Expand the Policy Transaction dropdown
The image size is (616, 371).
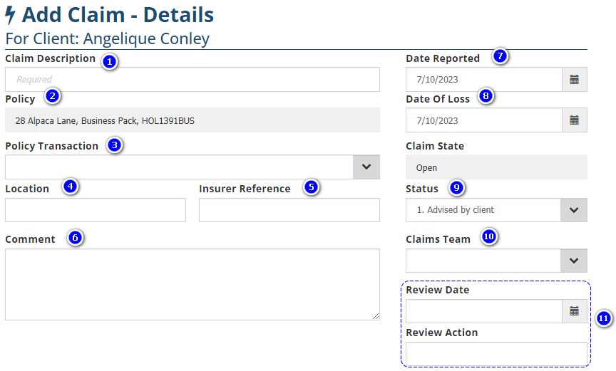coord(366,167)
